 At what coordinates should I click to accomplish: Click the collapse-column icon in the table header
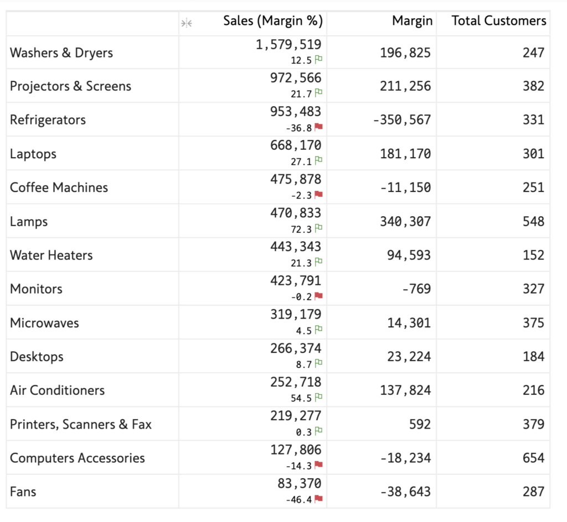click(187, 23)
